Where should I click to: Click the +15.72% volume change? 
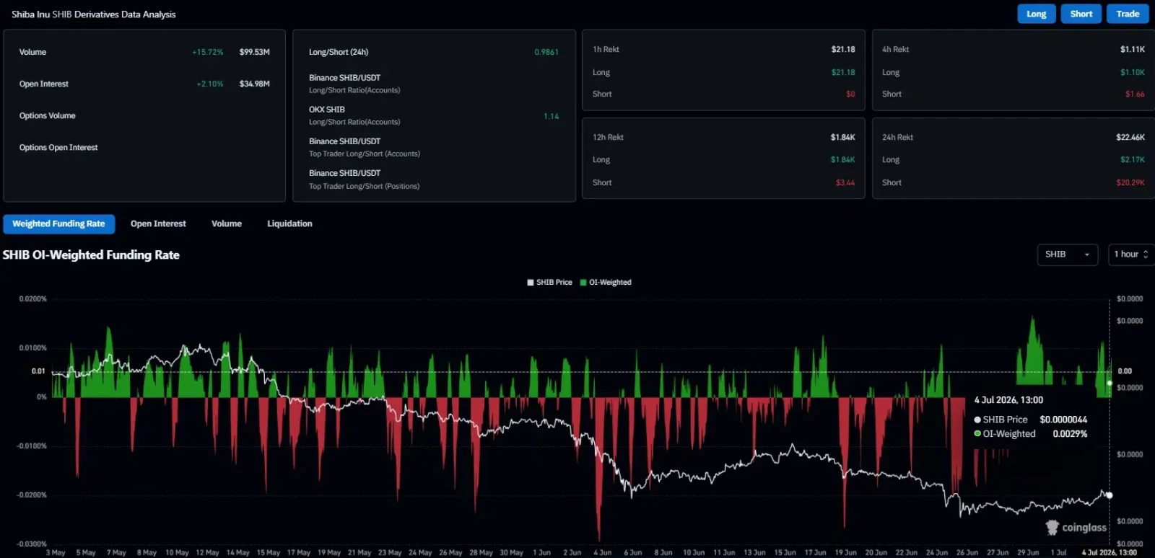coord(208,52)
